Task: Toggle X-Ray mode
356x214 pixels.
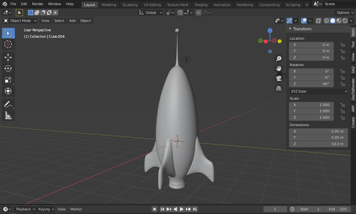Action: click(x=318, y=20)
